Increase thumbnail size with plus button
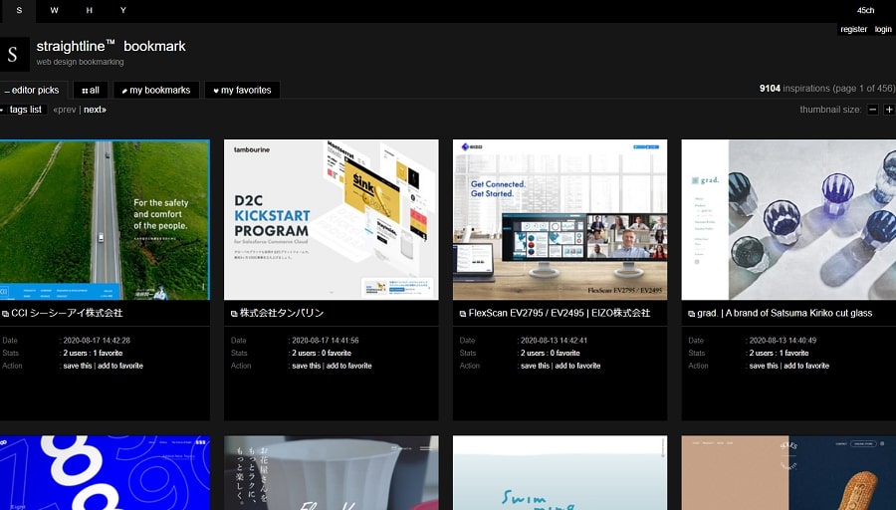 pos(889,110)
